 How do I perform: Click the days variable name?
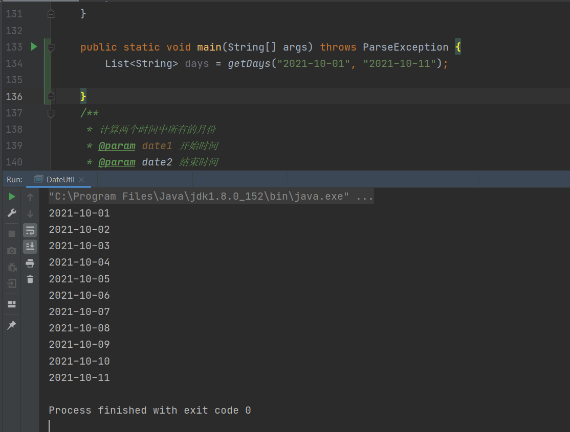[x=196, y=63]
